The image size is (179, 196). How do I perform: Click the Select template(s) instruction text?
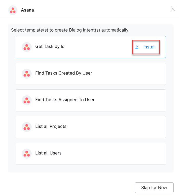pos(70,30)
